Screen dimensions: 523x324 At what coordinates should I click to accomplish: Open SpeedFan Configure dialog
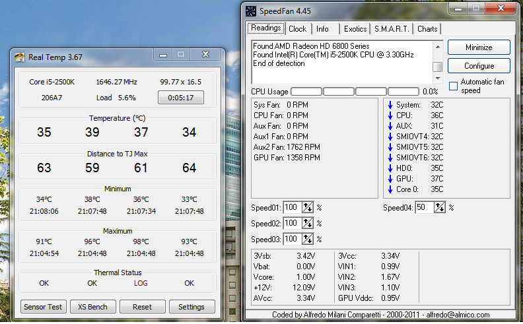coord(479,66)
